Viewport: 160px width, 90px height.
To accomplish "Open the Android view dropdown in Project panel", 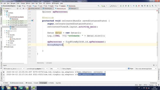I will [x=7, y=8].
